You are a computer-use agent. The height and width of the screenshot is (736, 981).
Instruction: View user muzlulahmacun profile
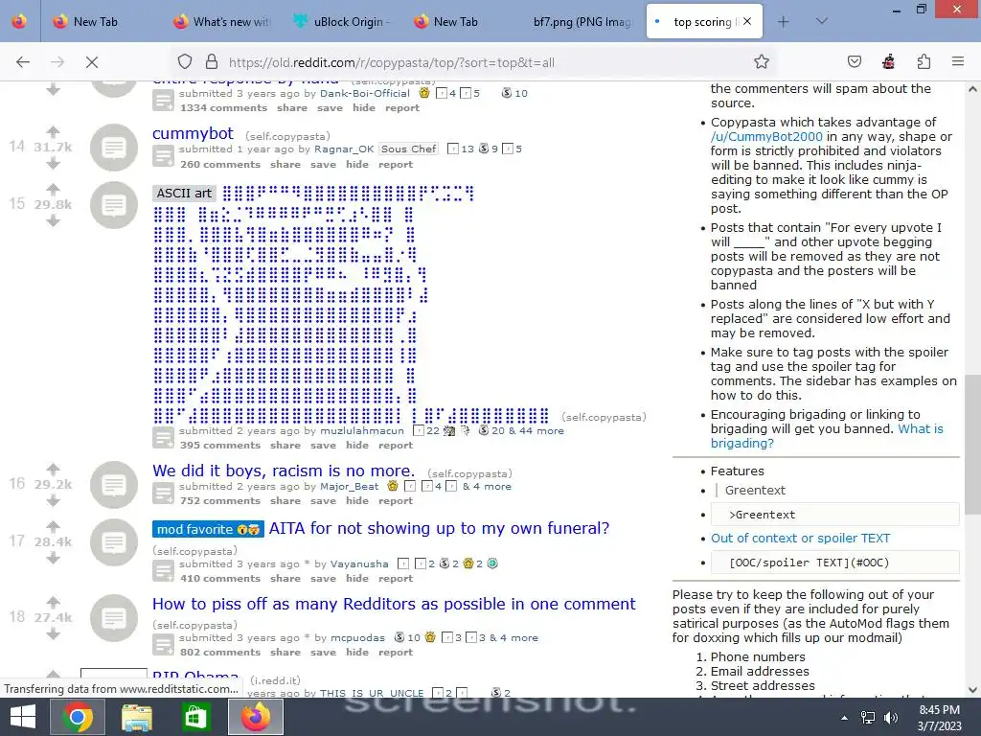point(362,430)
